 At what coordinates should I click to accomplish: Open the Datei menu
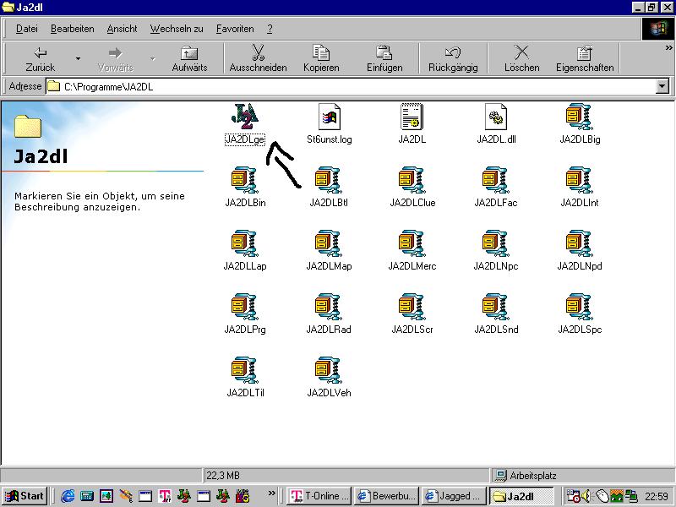click(27, 29)
